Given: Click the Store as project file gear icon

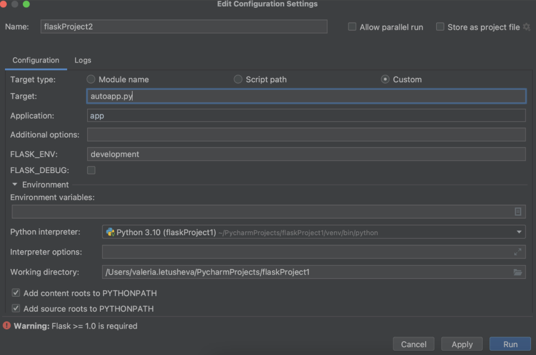Looking at the screenshot, I should pos(527,27).
